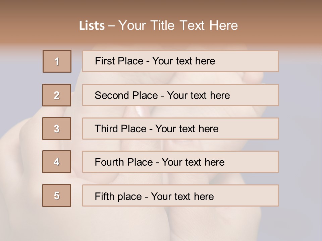Click the First Place text bar
The image size is (322, 241).
[180, 61]
